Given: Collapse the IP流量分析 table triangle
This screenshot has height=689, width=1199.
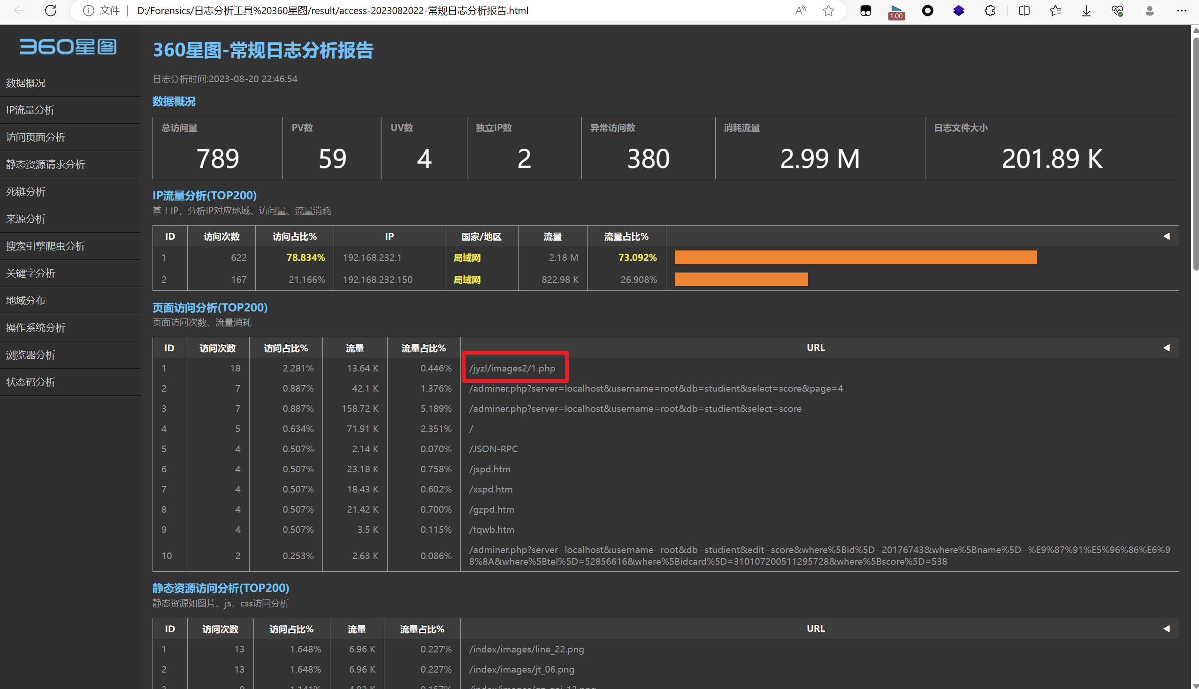Looking at the screenshot, I should point(1166,236).
